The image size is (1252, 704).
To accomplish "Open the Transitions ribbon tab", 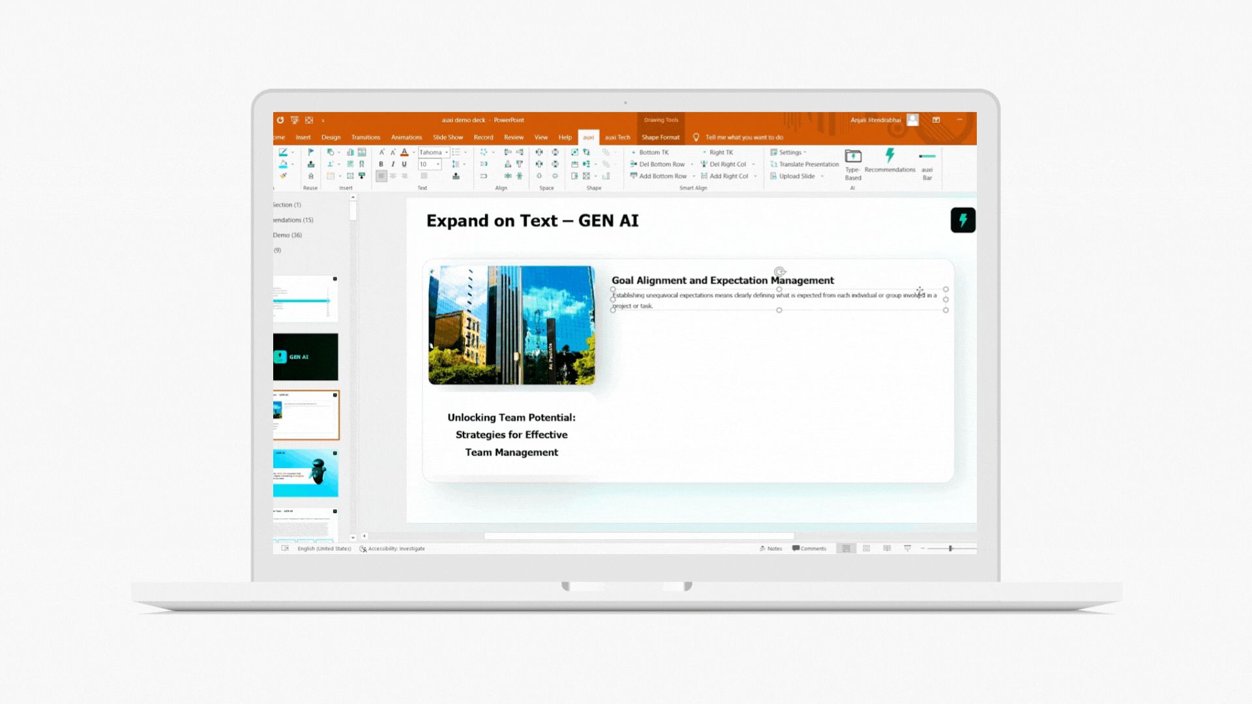I will pyautogui.click(x=365, y=138).
